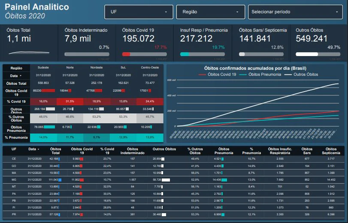Select the Norte column header
This screenshot has width=348, height=223.
click(x=70, y=68)
